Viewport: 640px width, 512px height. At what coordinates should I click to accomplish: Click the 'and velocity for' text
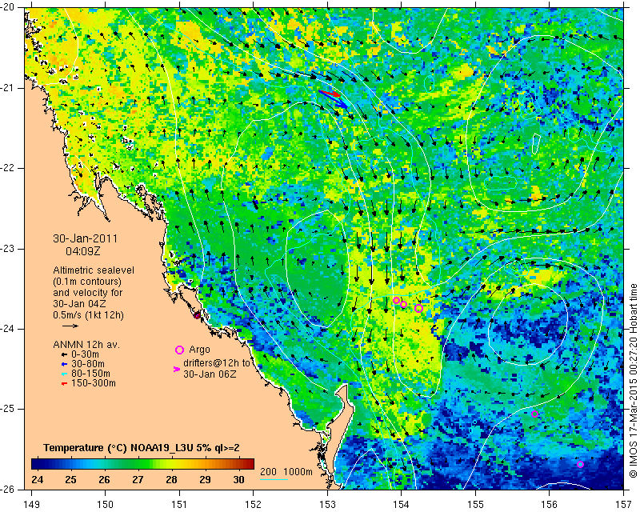[x=88, y=293]
